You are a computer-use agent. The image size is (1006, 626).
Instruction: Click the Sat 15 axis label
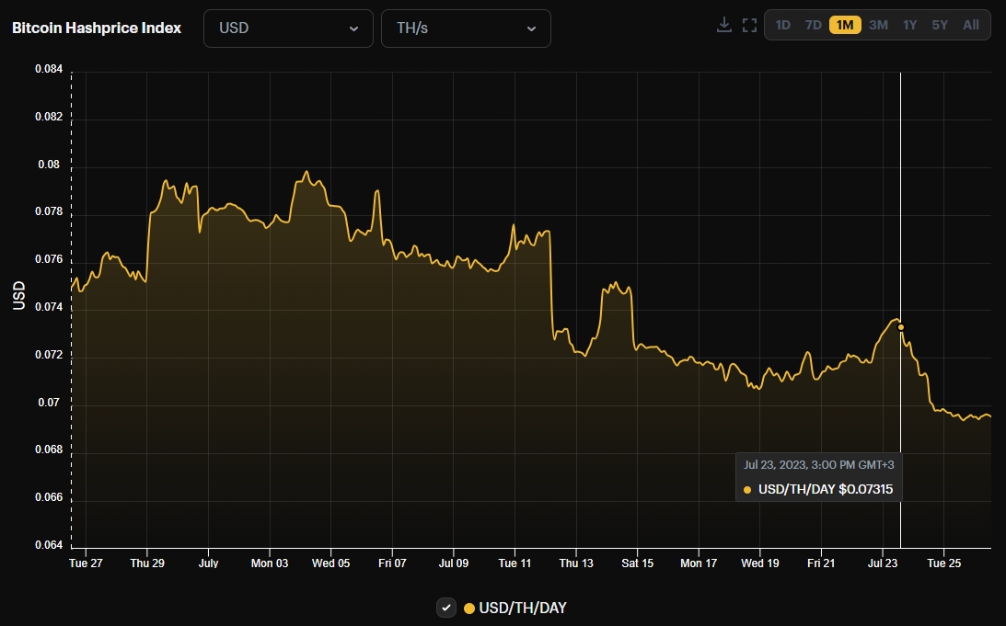point(637,563)
